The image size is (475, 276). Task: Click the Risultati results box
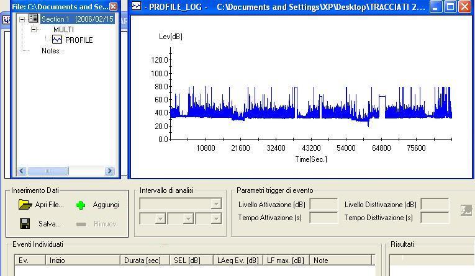click(x=432, y=265)
